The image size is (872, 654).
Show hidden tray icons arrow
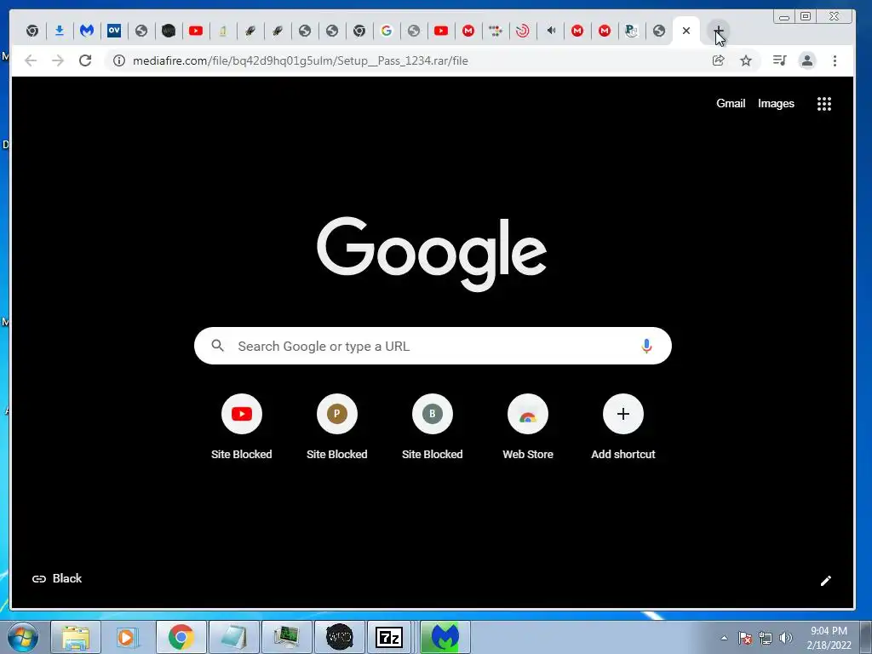tap(724, 638)
